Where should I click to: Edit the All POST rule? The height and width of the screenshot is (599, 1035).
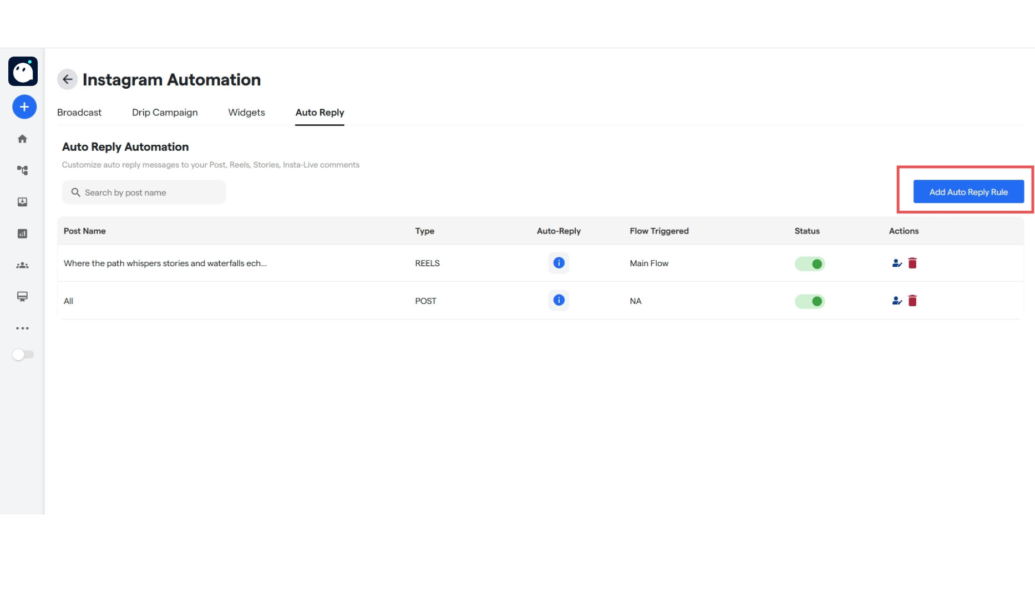(x=897, y=301)
